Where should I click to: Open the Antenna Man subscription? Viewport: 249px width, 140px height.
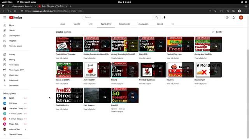click(15, 129)
